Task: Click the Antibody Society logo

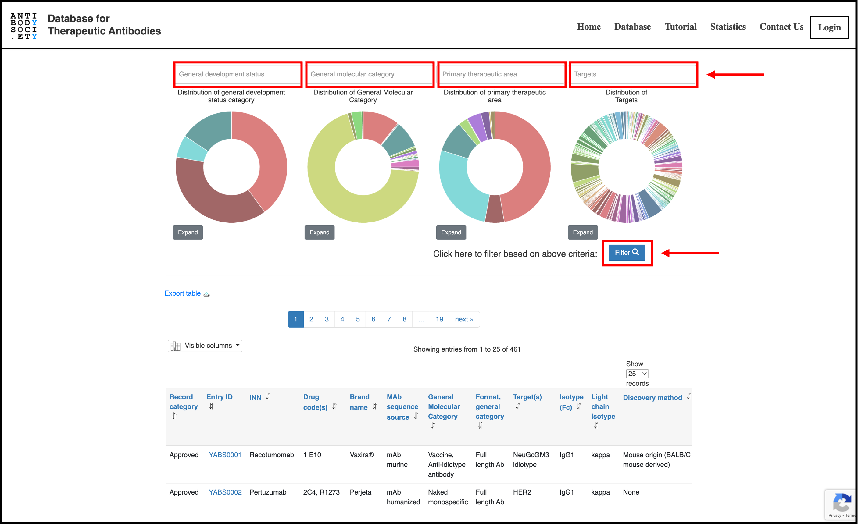Action: [24, 26]
